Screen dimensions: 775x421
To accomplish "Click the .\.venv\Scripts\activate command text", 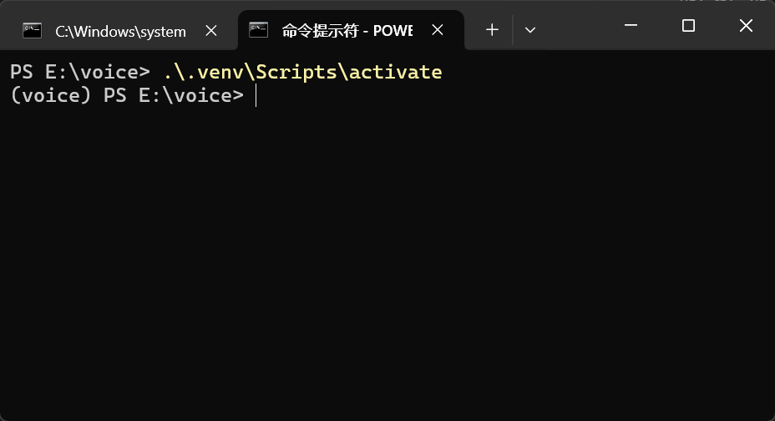I will 302,73.
